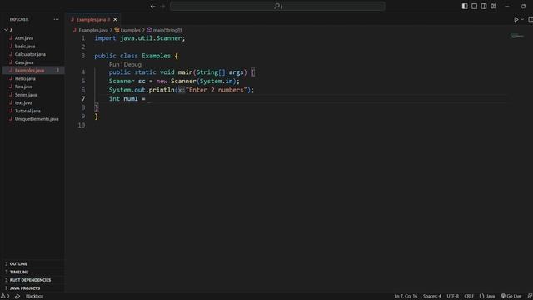Collapse the J folder in Explorer

6,30
